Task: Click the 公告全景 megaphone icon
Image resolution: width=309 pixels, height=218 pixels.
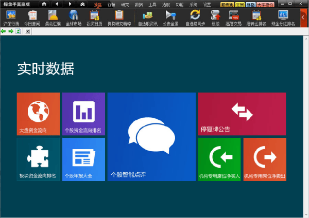Action: point(171,17)
